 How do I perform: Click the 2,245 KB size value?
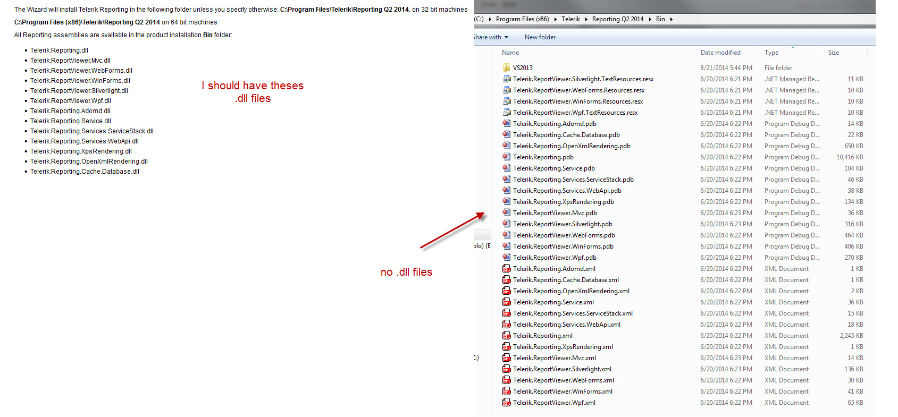point(852,336)
